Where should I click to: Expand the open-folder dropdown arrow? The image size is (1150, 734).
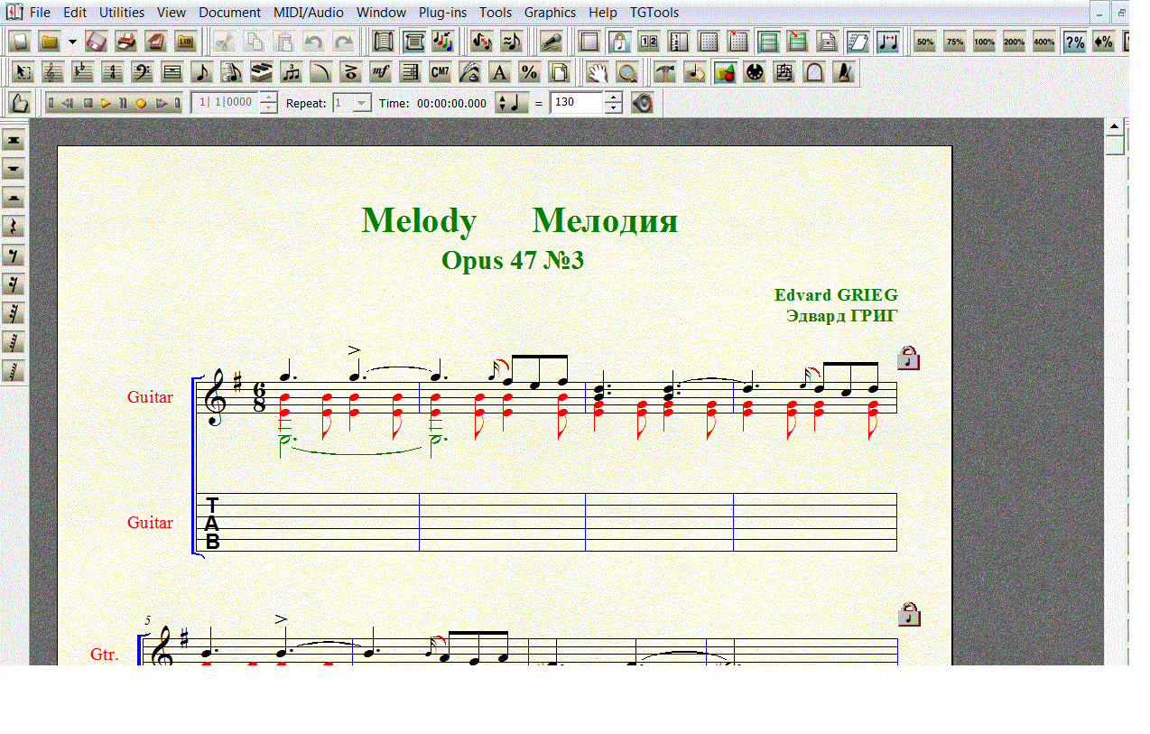click(x=72, y=42)
